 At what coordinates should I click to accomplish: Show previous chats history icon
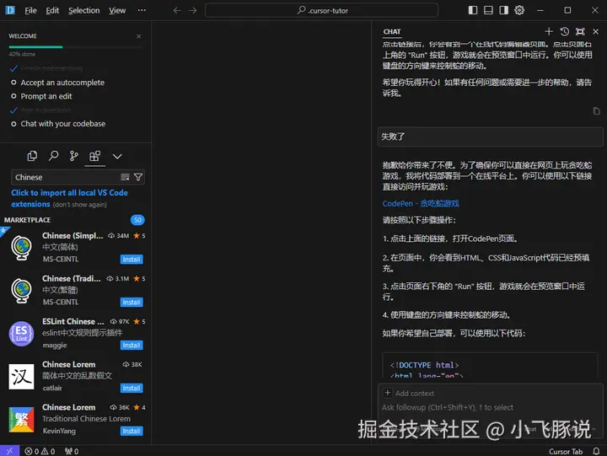[564, 31]
